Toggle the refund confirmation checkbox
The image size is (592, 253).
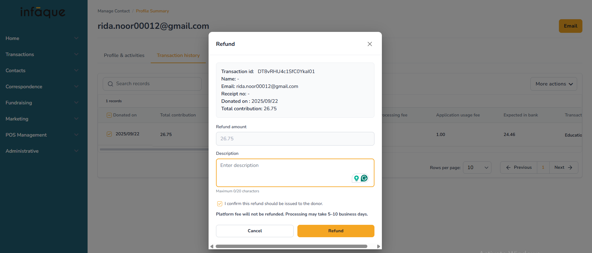(x=219, y=204)
